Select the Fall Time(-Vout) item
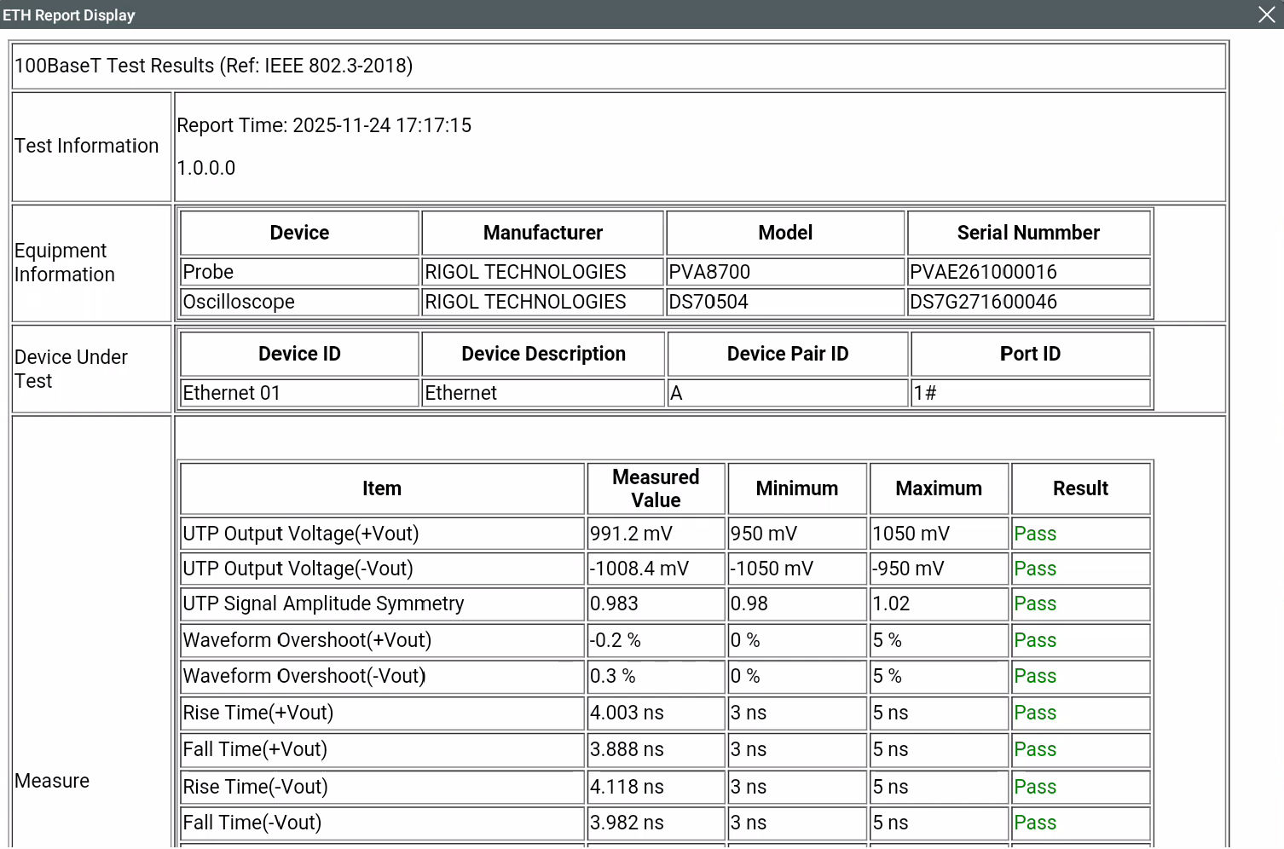The height and width of the screenshot is (849, 1284). coord(382,823)
